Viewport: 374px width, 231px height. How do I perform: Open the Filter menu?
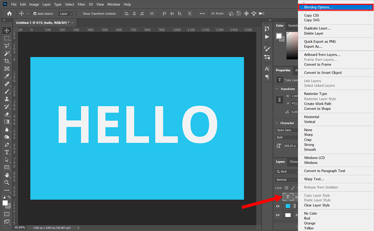81,4
